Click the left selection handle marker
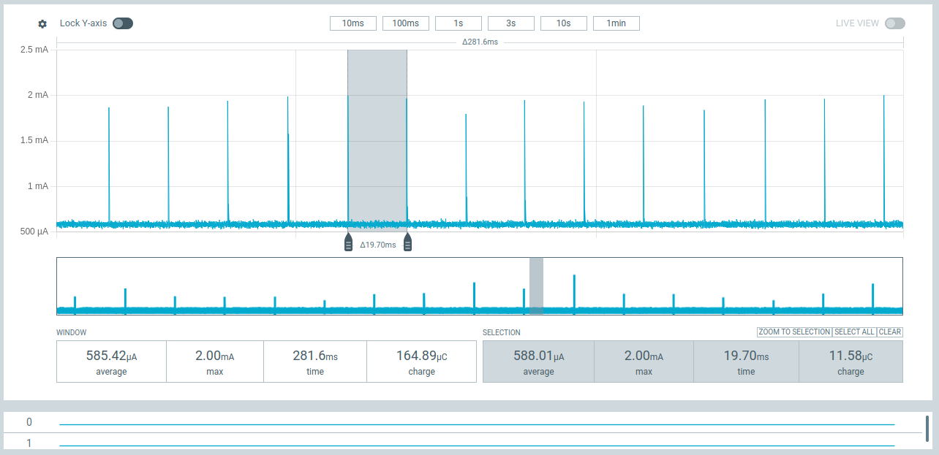Viewport: 939px width, 455px height. pos(349,242)
